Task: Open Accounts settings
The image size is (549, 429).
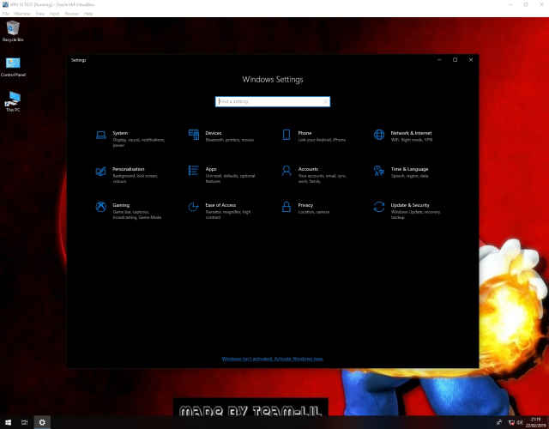Action: [308, 170]
